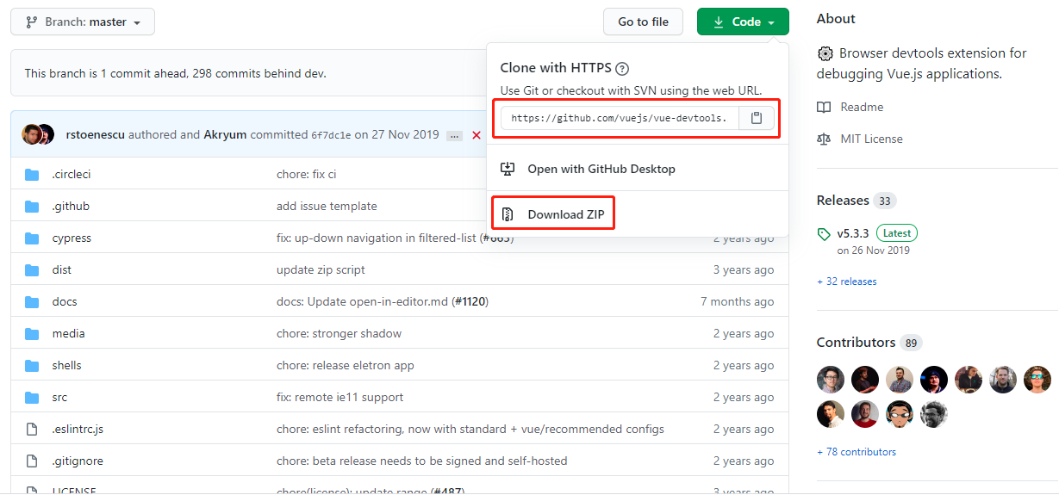Open the '+ 78 contributors' link
Screen dimensions: 1059x495
click(x=857, y=452)
